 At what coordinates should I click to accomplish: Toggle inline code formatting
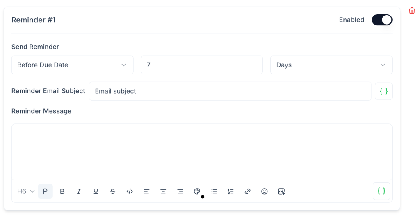[x=130, y=191]
